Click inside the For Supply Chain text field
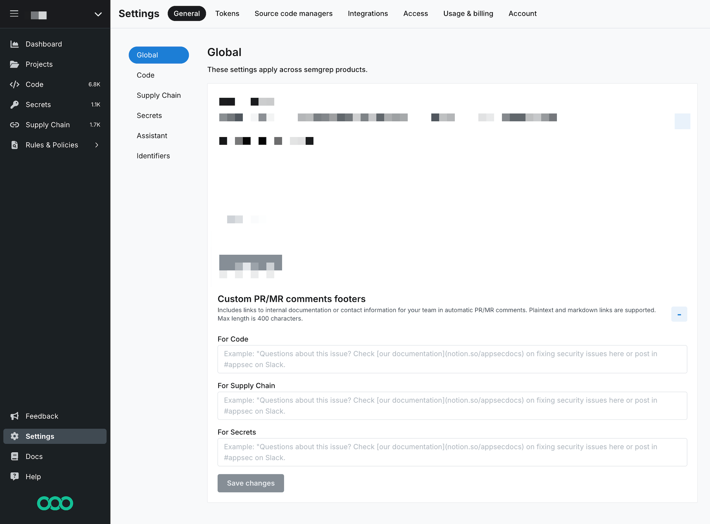The height and width of the screenshot is (524, 710). click(x=452, y=406)
